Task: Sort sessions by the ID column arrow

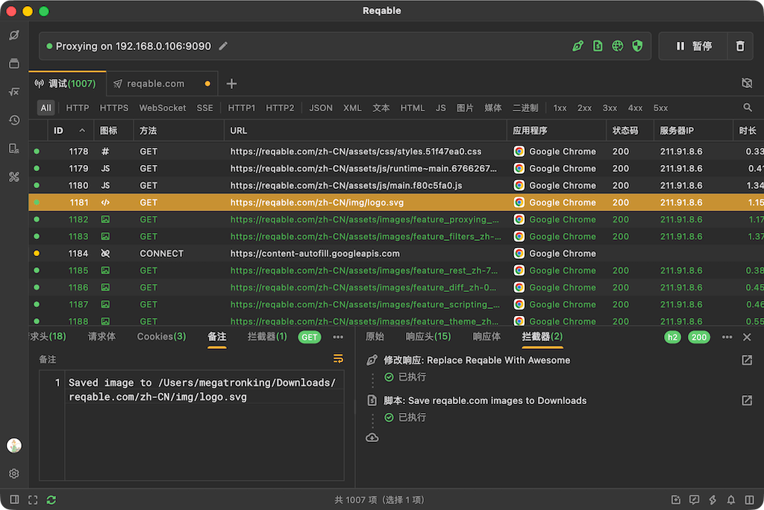Action: 82,130
